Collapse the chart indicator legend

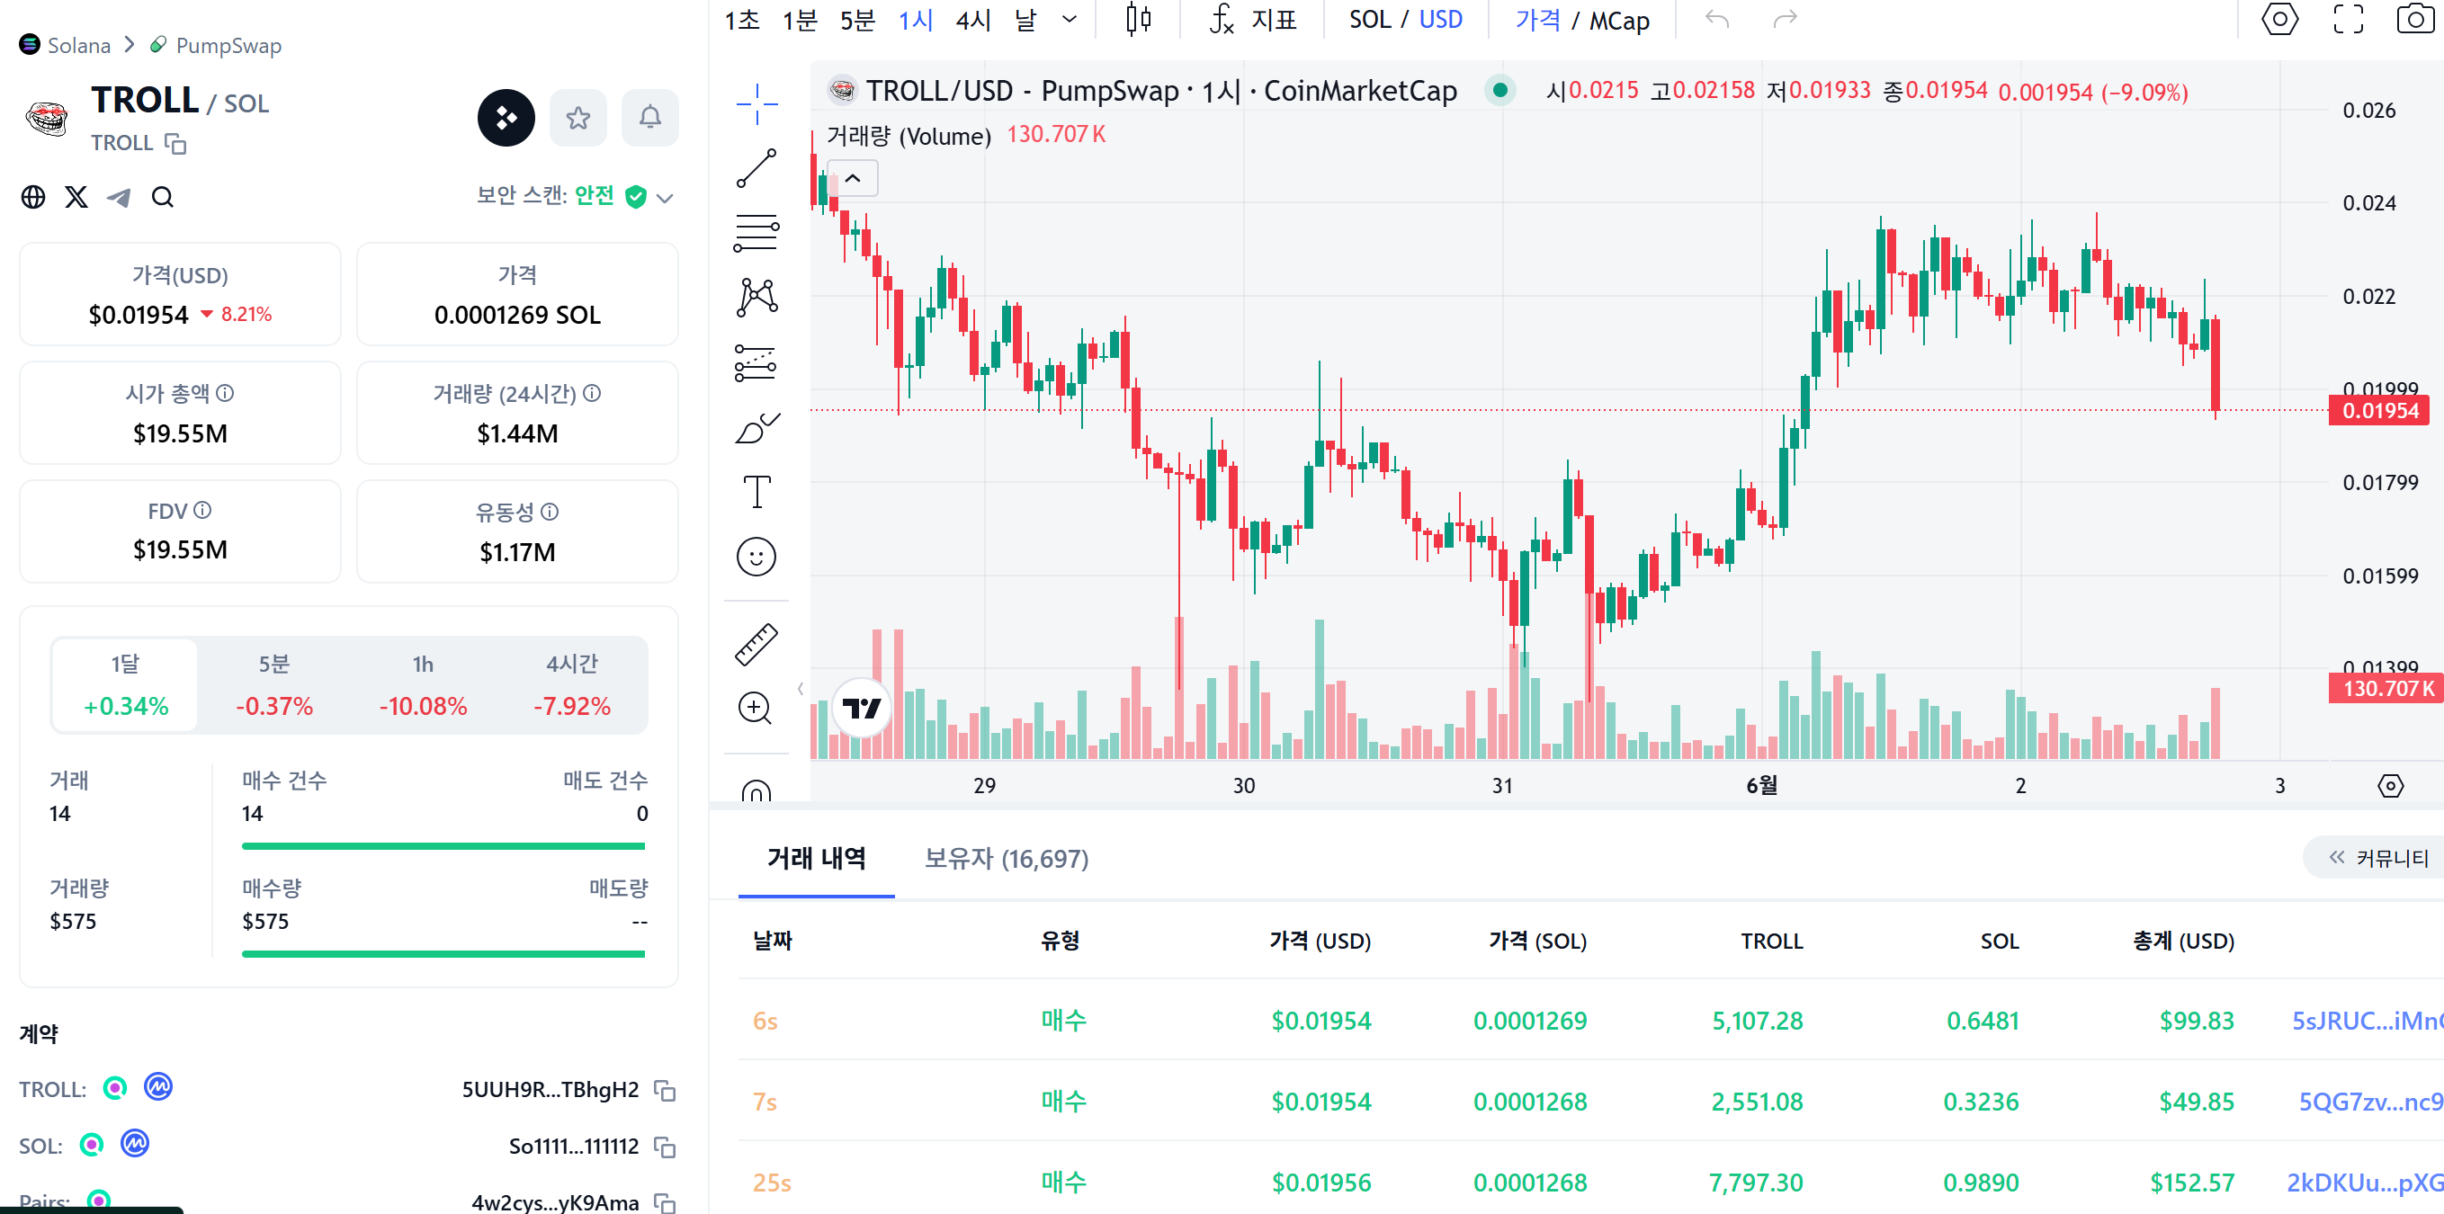(853, 178)
